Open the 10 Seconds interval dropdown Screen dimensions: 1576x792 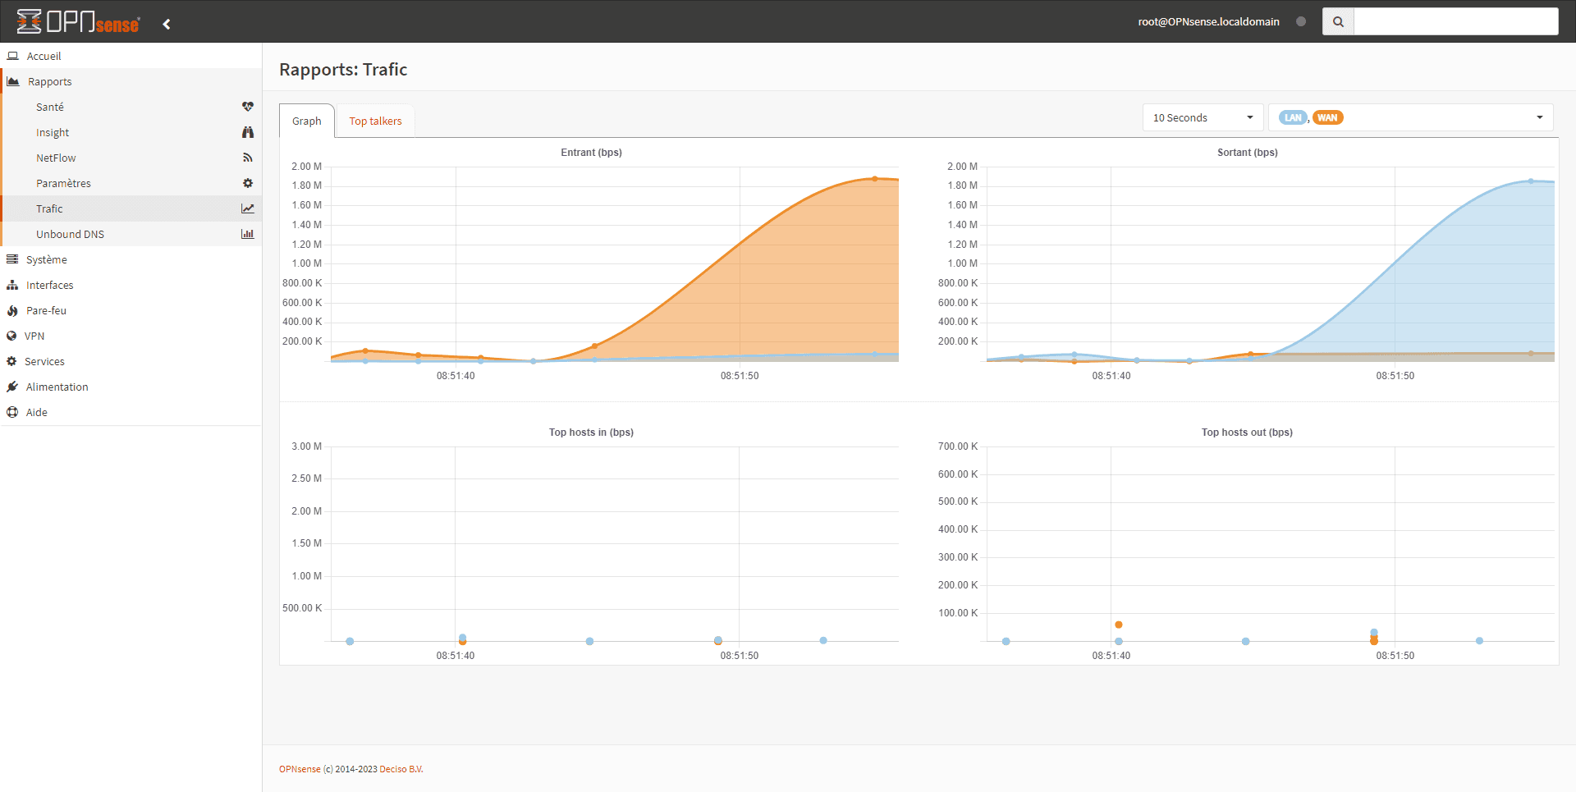pos(1202,117)
